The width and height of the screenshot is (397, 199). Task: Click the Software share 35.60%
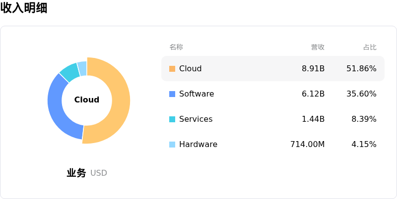click(361, 94)
